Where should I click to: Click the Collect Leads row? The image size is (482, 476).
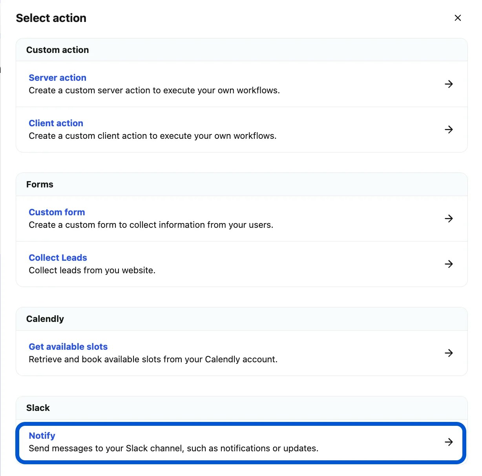[x=157, y=263]
